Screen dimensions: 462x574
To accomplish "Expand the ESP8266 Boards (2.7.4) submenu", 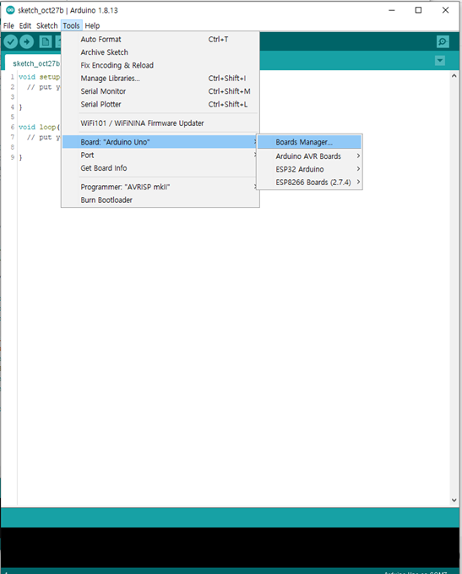I will pyautogui.click(x=309, y=183).
